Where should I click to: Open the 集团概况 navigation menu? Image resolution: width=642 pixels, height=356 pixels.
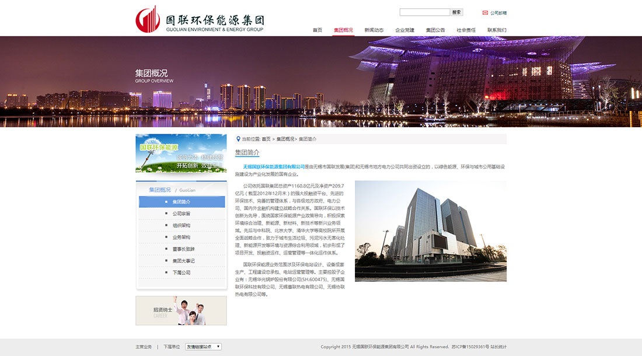[x=343, y=29]
